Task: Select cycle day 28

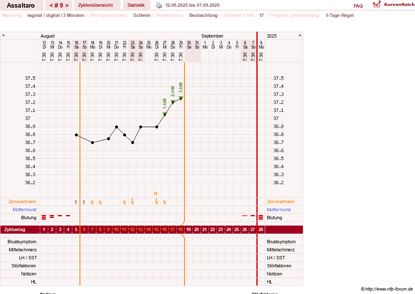Action: click(x=261, y=229)
